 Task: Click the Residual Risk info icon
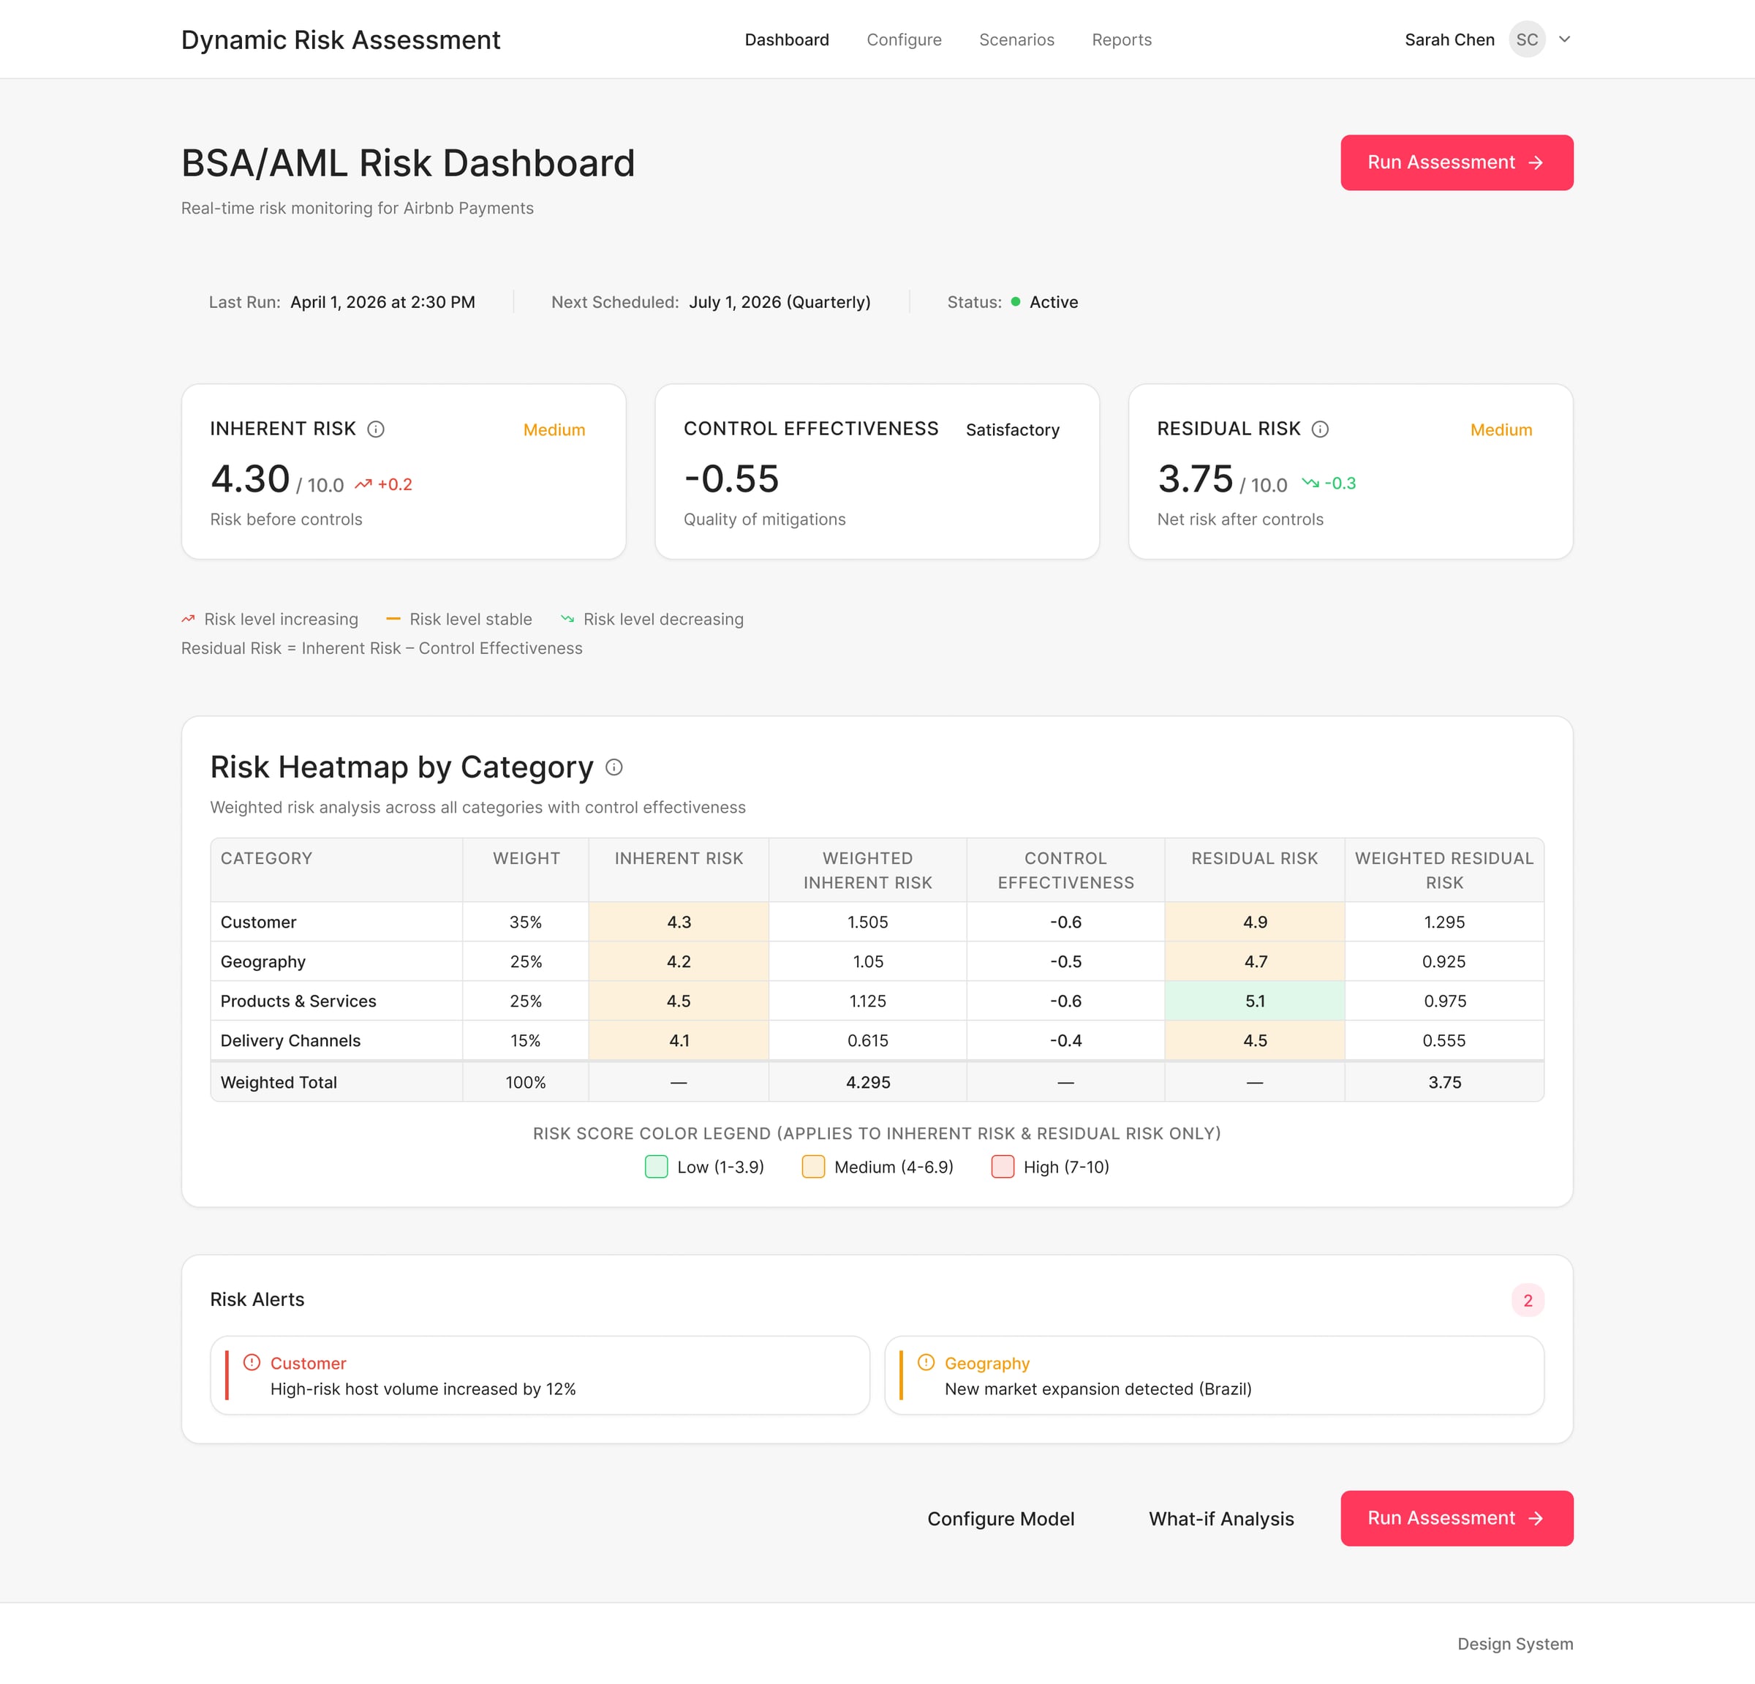pos(1320,429)
